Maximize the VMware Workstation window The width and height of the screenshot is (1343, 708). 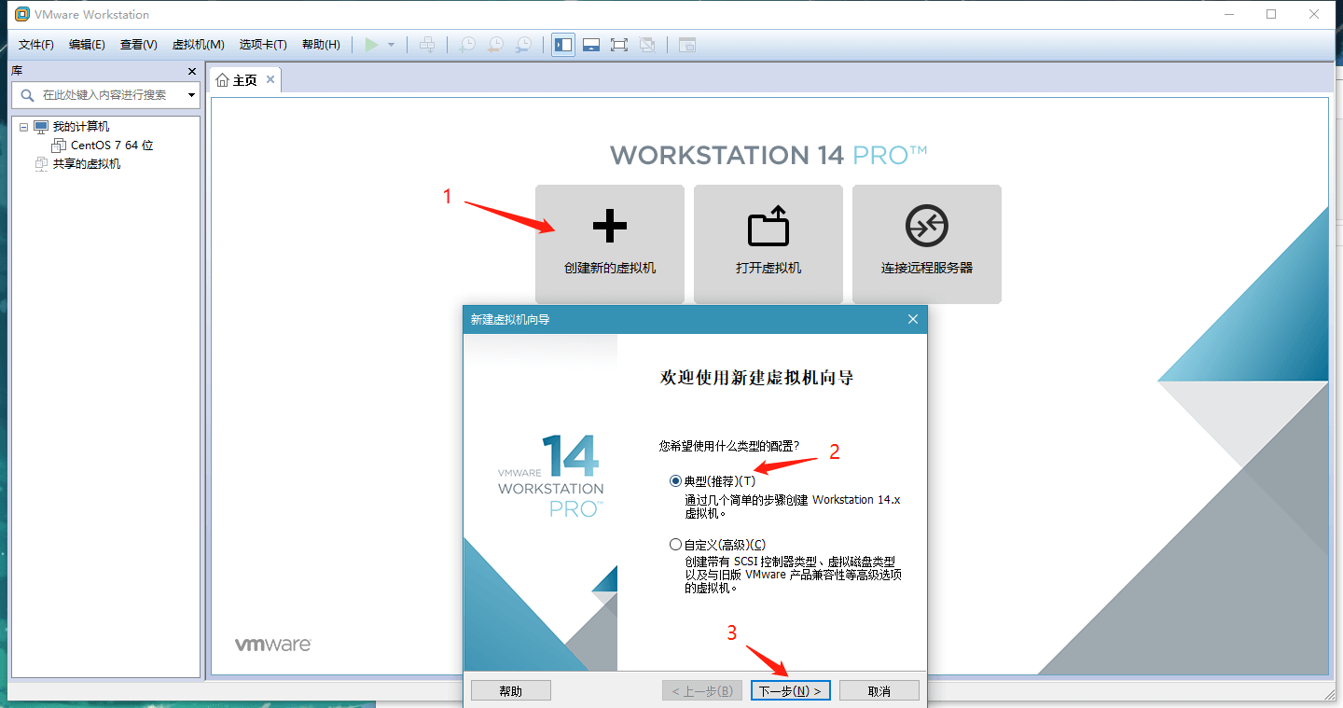click(1271, 14)
